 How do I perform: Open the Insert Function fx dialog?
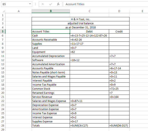pyautogui.click(x=58, y=4)
